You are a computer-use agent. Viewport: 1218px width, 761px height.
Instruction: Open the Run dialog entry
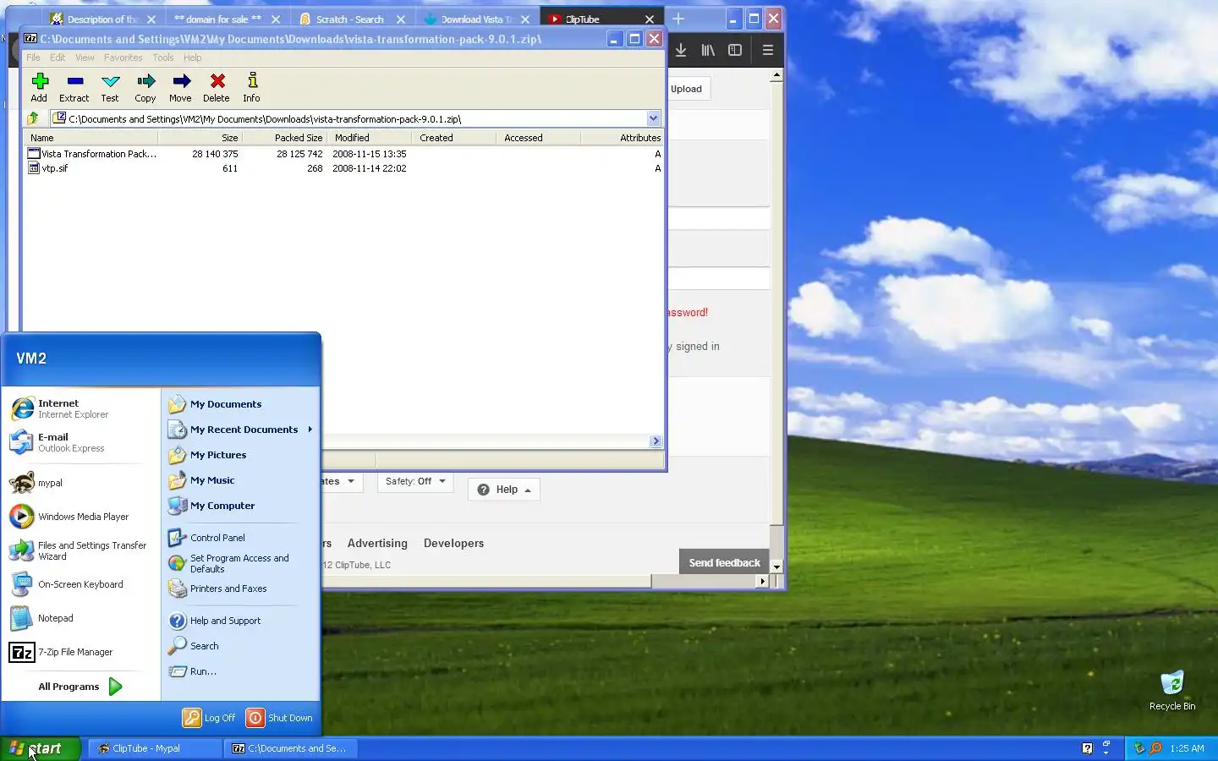(241, 671)
